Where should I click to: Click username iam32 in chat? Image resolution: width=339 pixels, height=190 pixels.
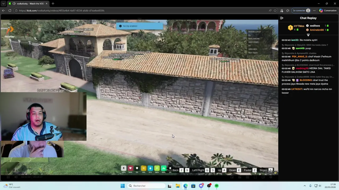295,40
